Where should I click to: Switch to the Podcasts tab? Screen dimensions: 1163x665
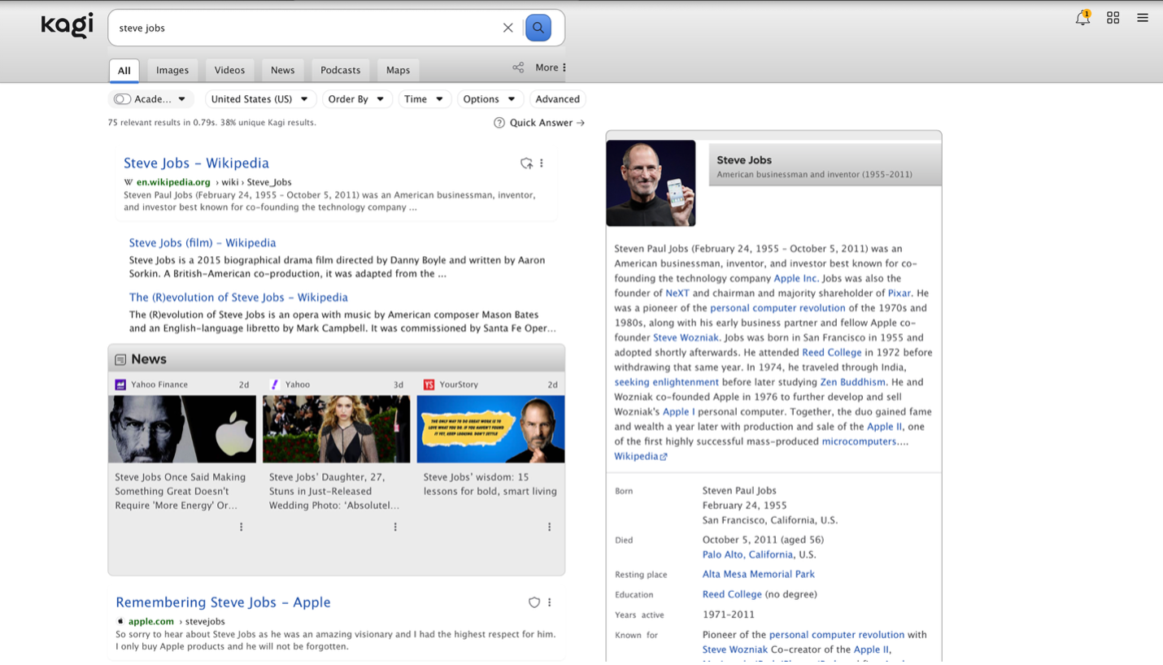[x=340, y=70]
